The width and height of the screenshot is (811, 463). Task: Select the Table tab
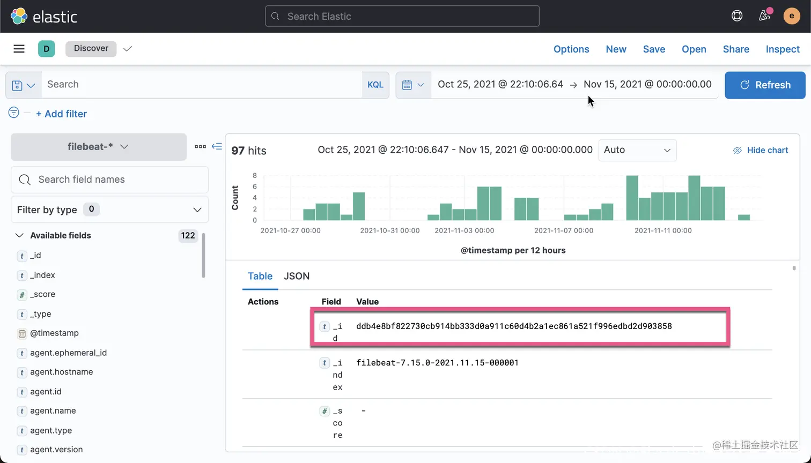click(x=260, y=276)
